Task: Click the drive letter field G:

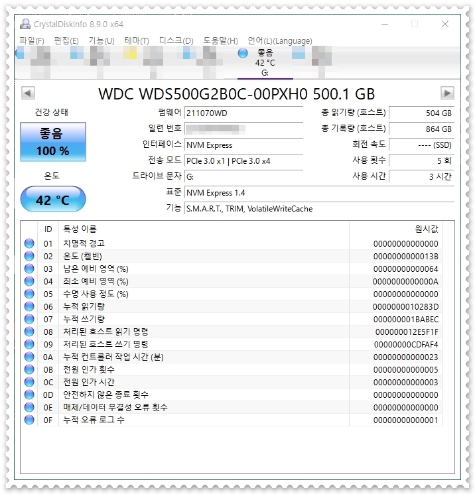Action: [x=243, y=177]
